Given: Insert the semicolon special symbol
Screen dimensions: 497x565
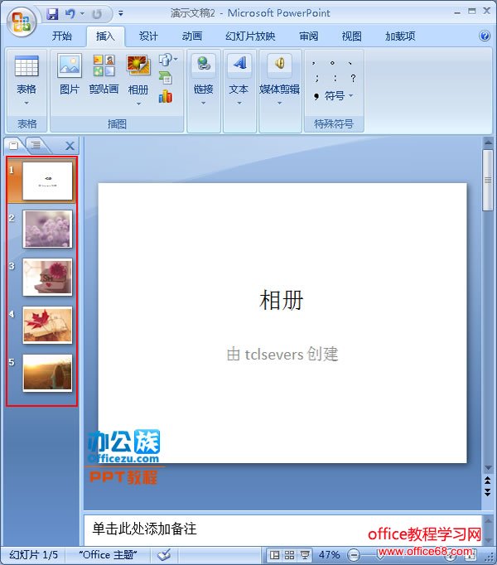Looking at the screenshot, I should 316,78.
